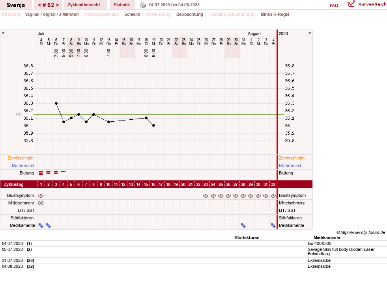The image size is (387, 282).
Task: Collapse chart with top-right arrow
Action: [x=310, y=33]
